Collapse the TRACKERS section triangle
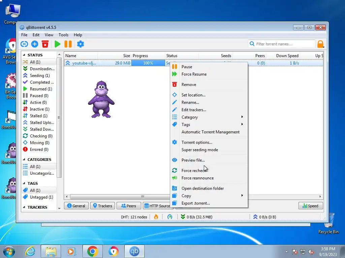This screenshot has height=258, width=345. pos(24,207)
